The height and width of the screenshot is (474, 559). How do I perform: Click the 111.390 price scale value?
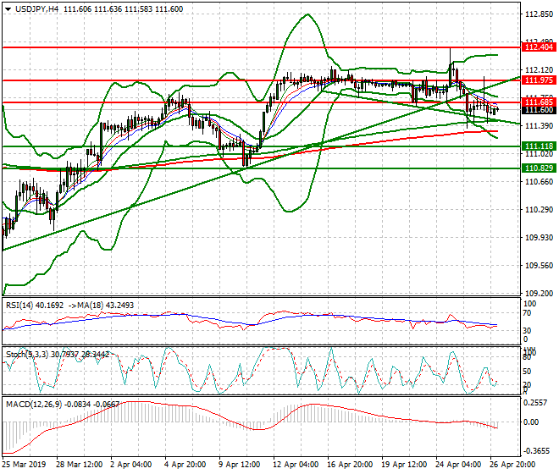(540, 126)
